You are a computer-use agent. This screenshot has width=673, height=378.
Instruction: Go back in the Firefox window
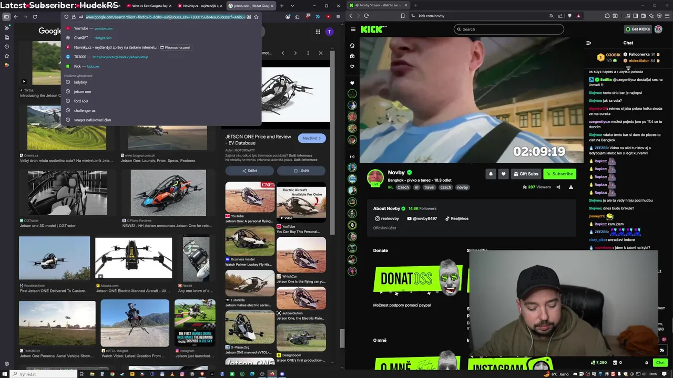[x=16, y=17]
